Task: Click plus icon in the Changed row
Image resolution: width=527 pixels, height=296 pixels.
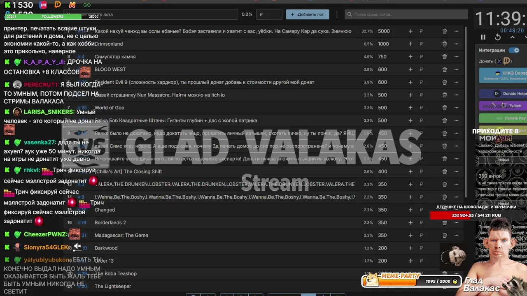Action: 410,210
